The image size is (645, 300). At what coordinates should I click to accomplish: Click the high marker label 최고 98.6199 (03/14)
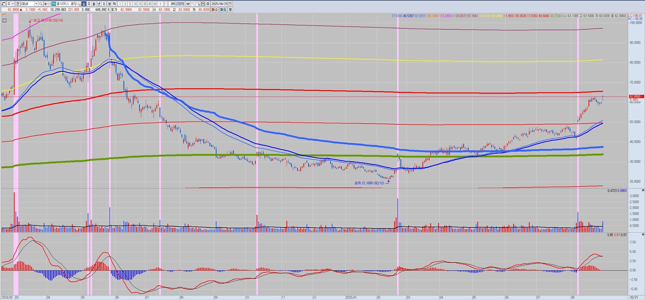coord(48,20)
